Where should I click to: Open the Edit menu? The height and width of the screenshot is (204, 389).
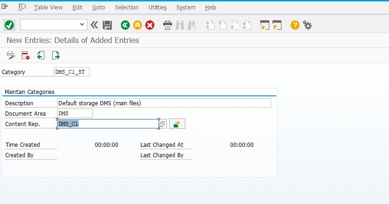pos(77,8)
